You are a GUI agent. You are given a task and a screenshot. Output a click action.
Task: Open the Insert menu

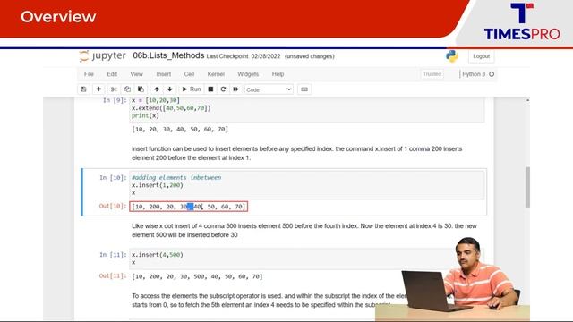[163, 74]
